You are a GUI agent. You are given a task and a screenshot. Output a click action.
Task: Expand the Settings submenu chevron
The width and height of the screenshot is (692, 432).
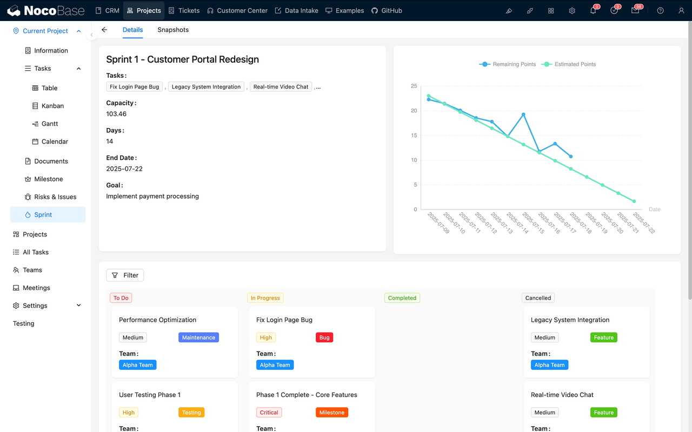click(79, 306)
